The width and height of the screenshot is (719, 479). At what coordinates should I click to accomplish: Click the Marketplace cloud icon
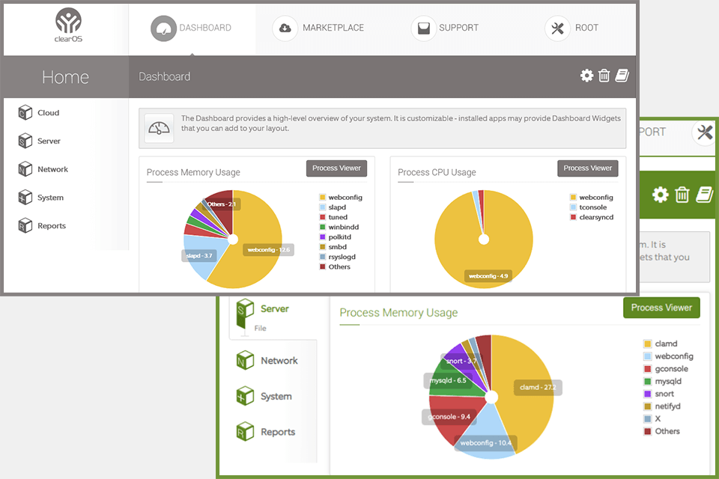(285, 28)
